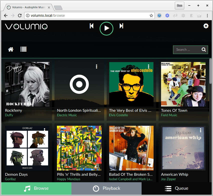This screenshot has height=196, width=213.
Task: Open the Demon Days album cover
Action: tap(27, 148)
